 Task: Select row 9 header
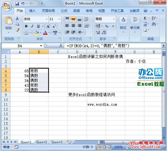point(6,95)
